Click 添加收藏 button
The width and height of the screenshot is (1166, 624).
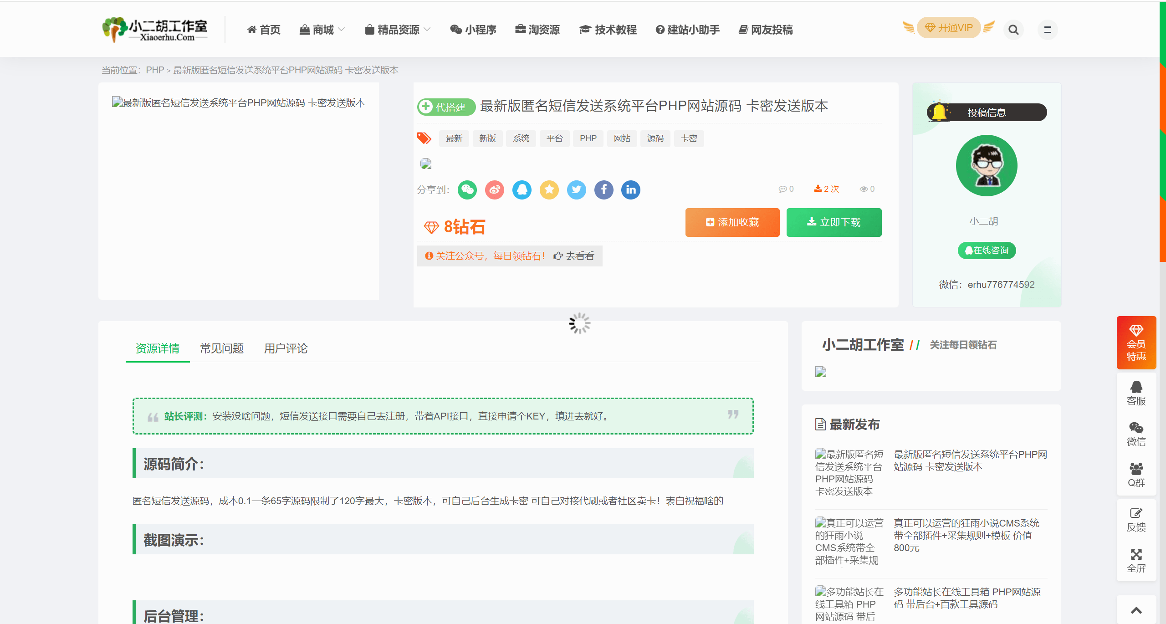coord(732,222)
